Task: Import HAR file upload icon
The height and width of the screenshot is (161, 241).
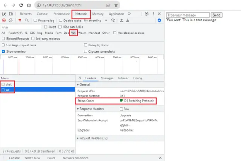Action: coord(121,20)
